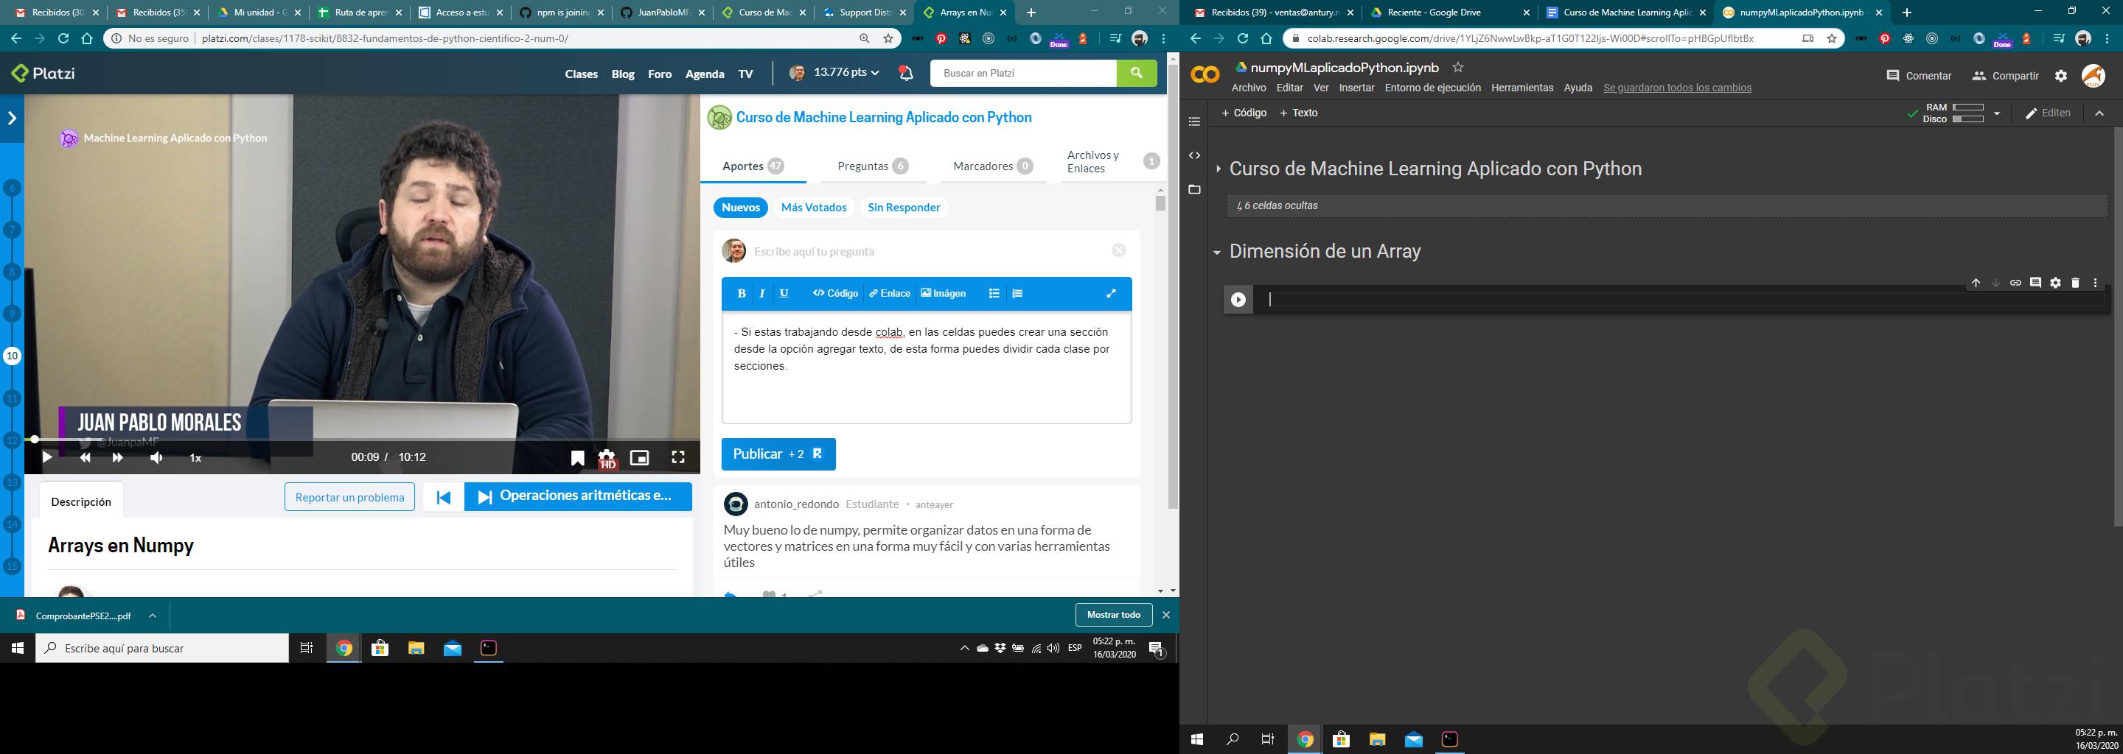Open the Archivos y Enlaces tab
2123x754 pixels.
1112,161
